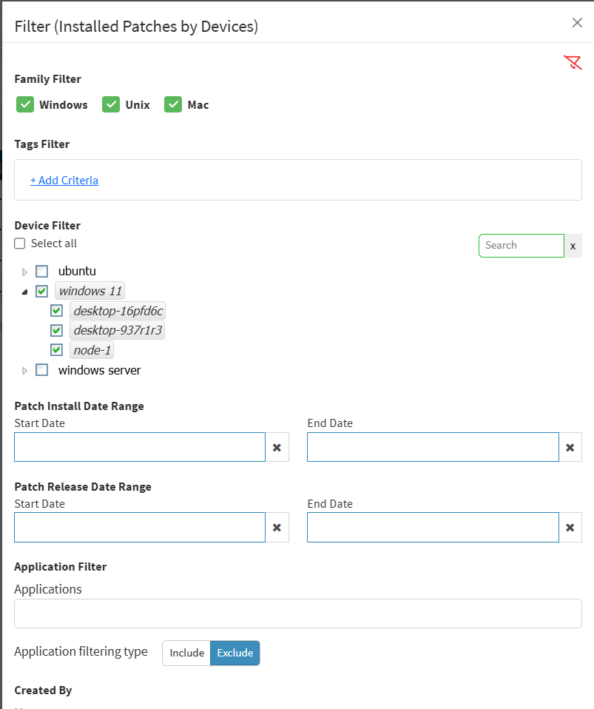
Task: Expand the windows server device group
Action: [x=24, y=371]
